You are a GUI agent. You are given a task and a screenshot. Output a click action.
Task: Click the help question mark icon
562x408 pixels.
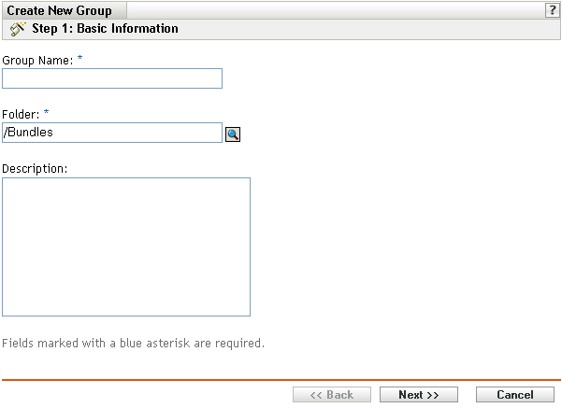553,10
